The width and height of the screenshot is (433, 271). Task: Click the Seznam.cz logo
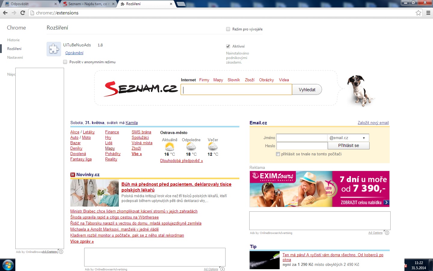[141, 89]
